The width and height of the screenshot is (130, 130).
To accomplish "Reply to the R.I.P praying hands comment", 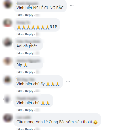I will coord(29,34).
